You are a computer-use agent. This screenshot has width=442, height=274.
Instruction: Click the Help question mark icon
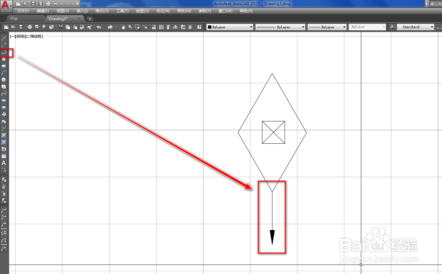click(199, 27)
